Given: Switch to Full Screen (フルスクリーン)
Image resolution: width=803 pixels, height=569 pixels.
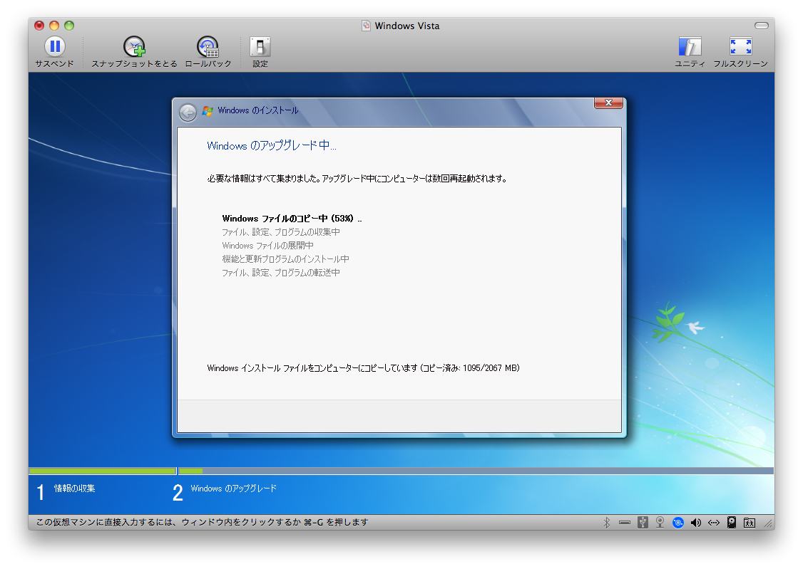Looking at the screenshot, I should [x=740, y=46].
